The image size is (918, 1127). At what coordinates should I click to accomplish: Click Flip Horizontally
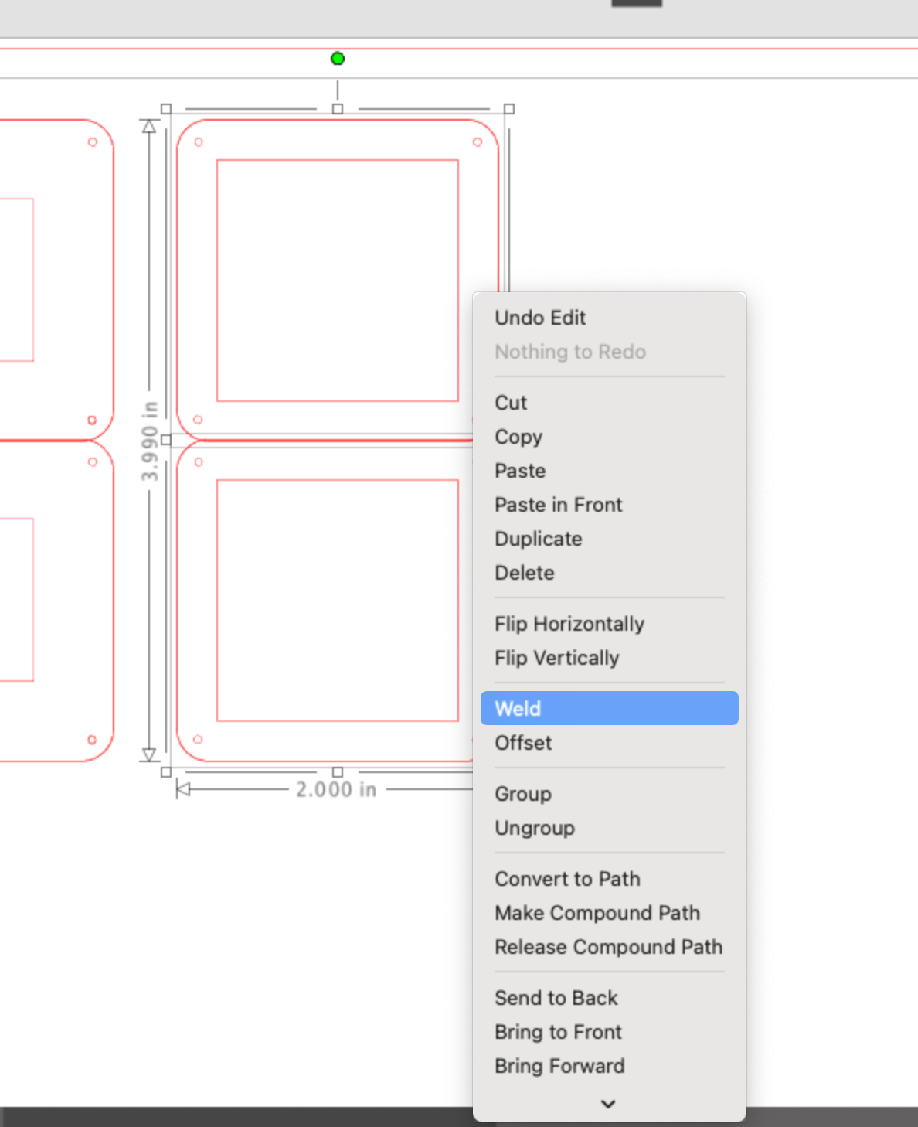(x=569, y=624)
